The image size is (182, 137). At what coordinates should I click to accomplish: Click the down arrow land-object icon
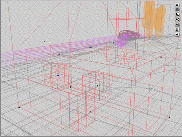coord(177,34)
